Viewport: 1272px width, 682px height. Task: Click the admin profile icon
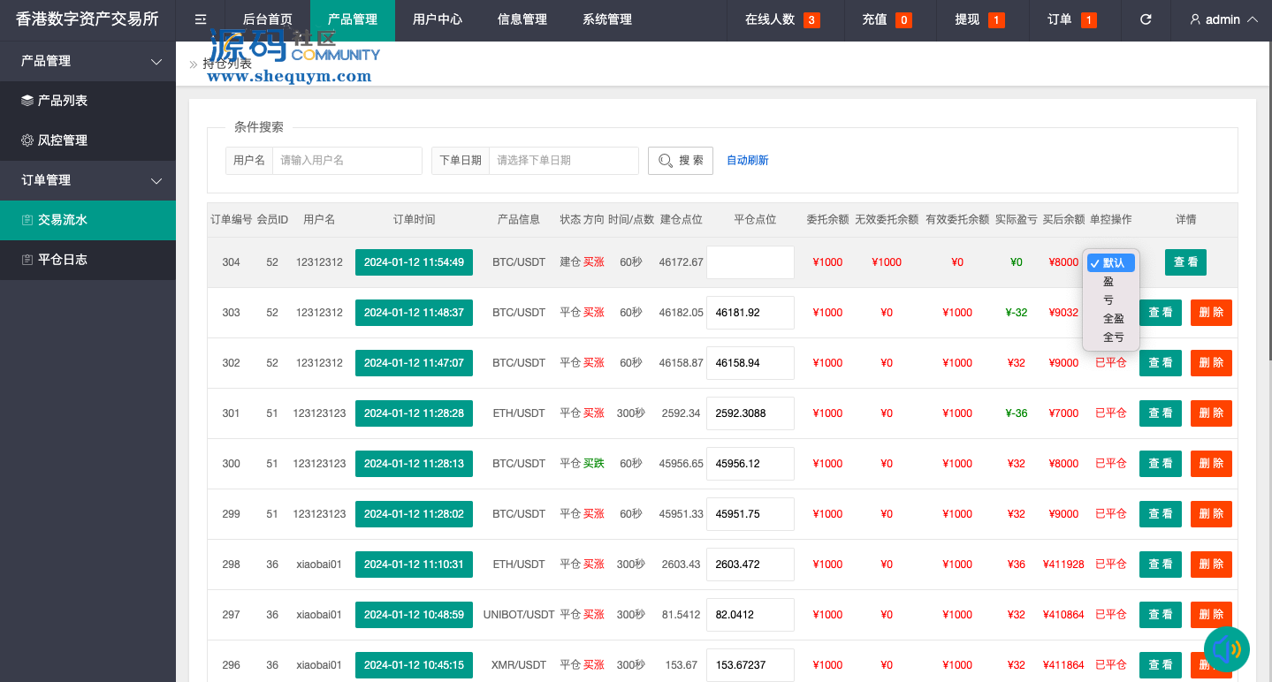1195,19
